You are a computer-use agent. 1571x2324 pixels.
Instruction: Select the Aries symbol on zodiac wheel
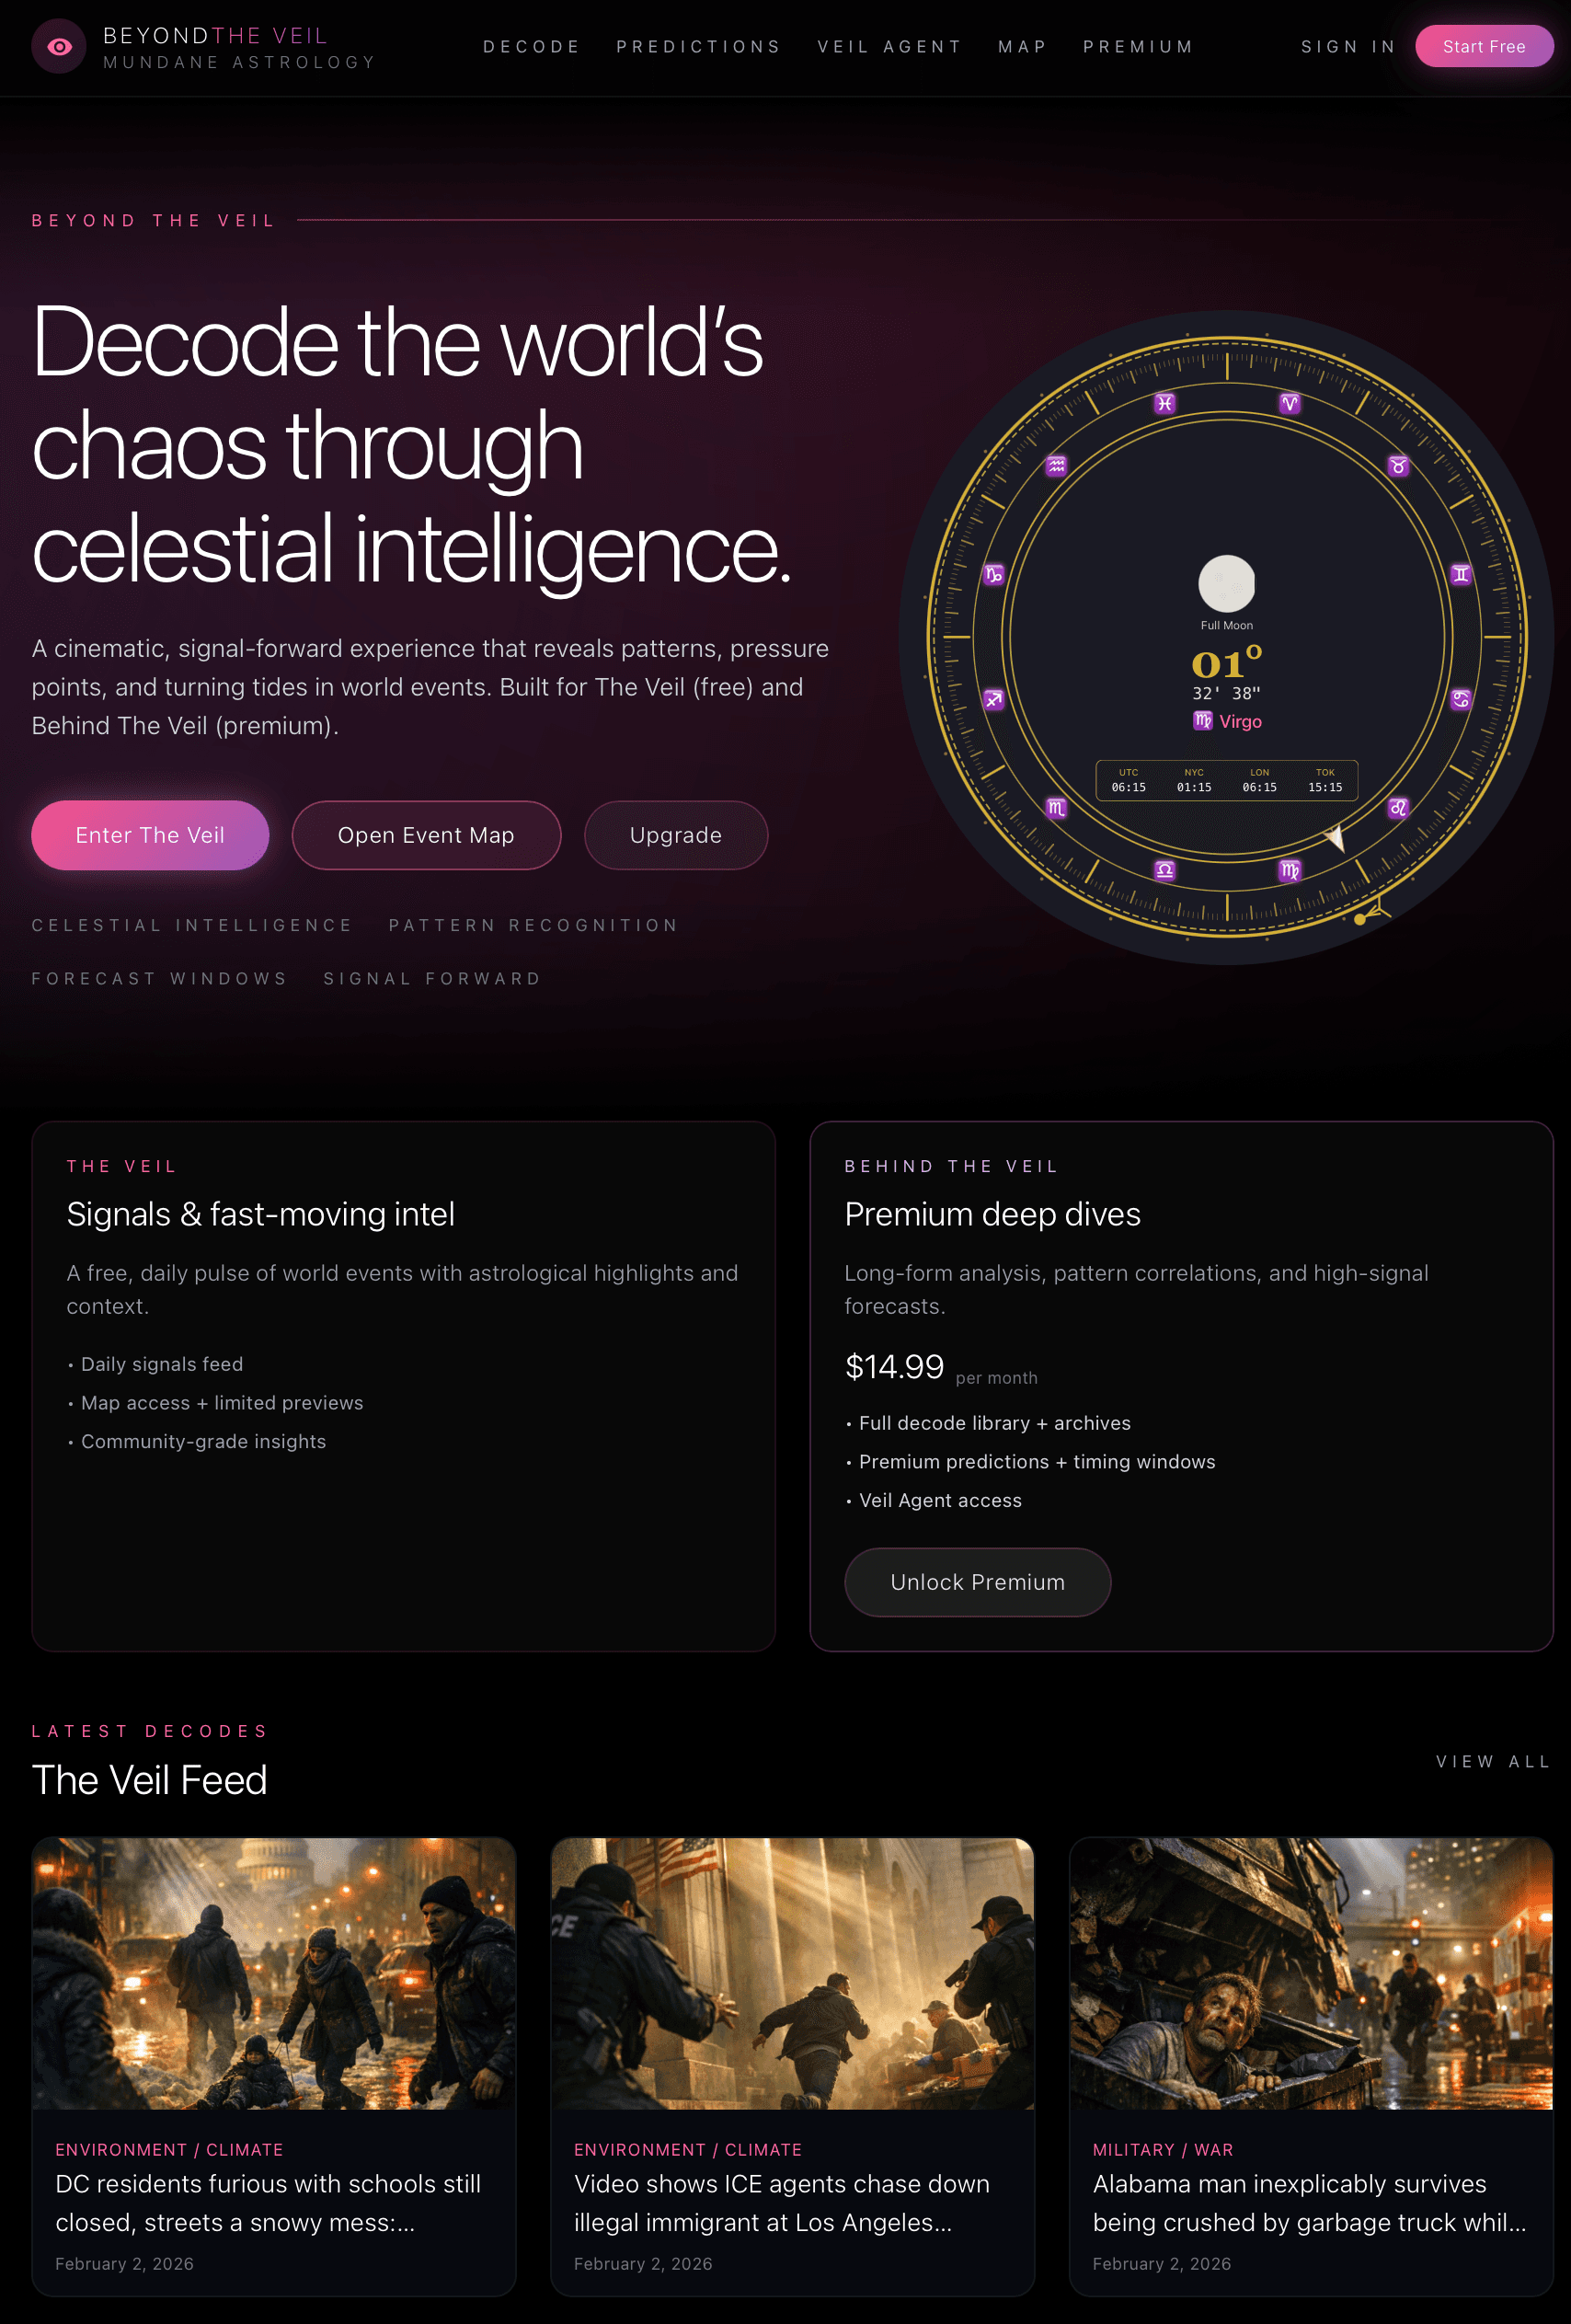point(1289,403)
